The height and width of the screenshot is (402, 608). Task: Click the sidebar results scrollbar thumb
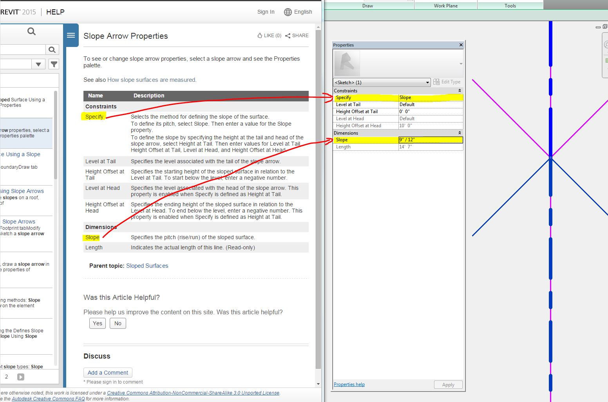[56, 135]
